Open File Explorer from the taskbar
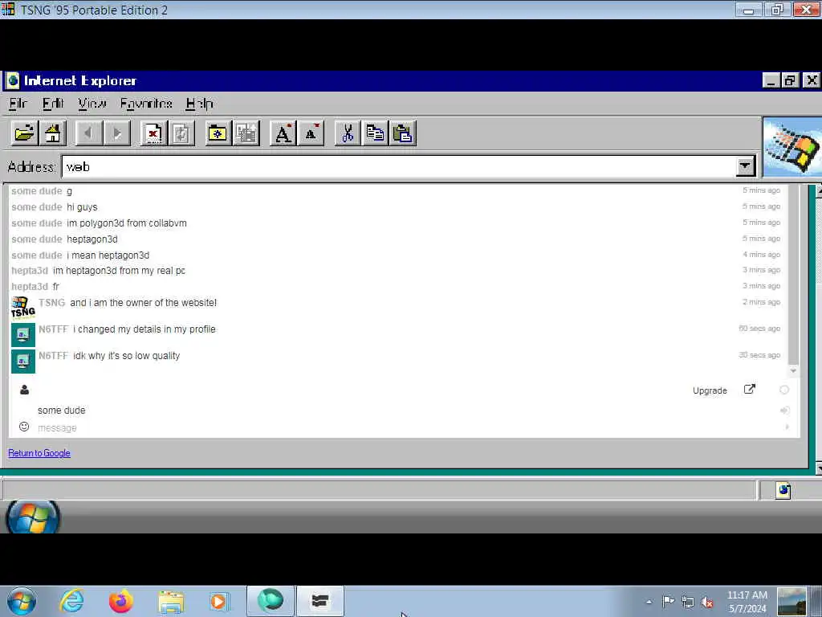The image size is (822, 617). coord(171,602)
